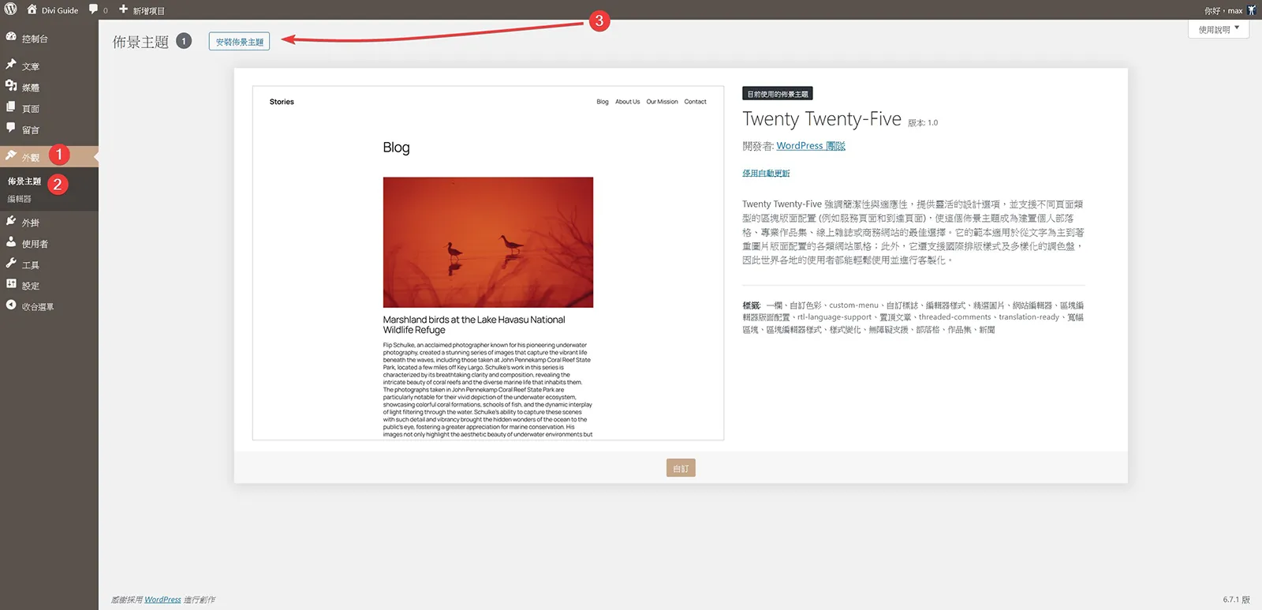The height and width of the screenshot is (610, 1262).
Task: Click the Twenty Twenty-Five theme screenshot
Action: pos(488,263)
